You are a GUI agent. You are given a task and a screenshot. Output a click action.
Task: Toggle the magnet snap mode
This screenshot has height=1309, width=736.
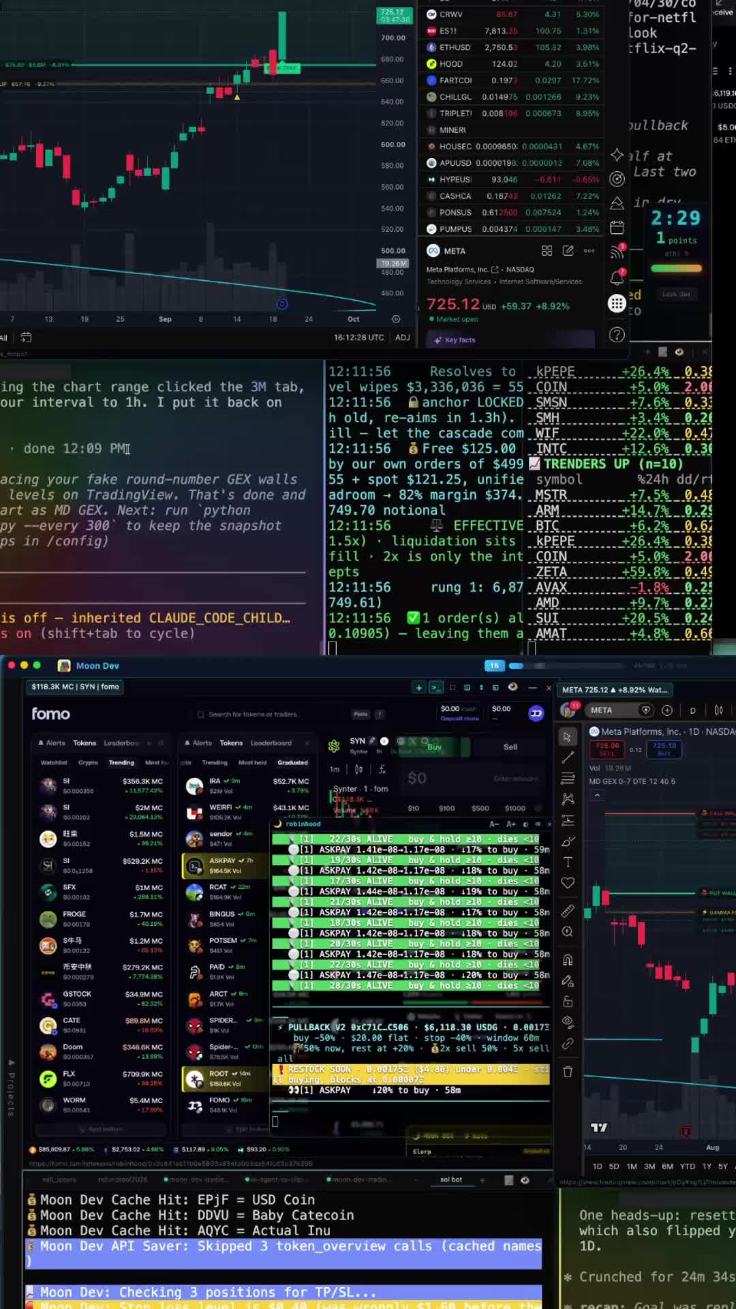point(567,960)
